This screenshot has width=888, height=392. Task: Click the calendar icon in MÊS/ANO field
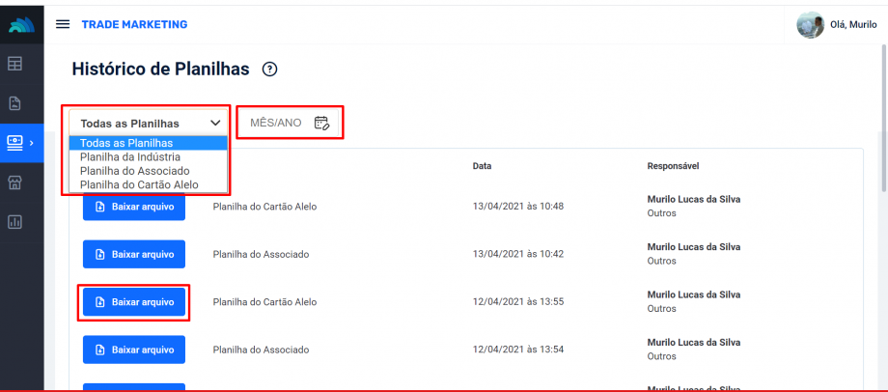click(322, 123)
